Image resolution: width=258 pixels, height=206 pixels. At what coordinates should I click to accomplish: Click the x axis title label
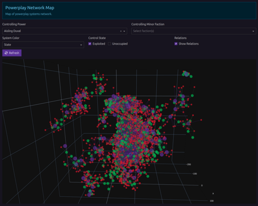[x=213, y=194]
